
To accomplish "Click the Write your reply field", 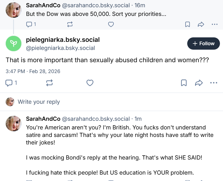I will click(39, 102).
